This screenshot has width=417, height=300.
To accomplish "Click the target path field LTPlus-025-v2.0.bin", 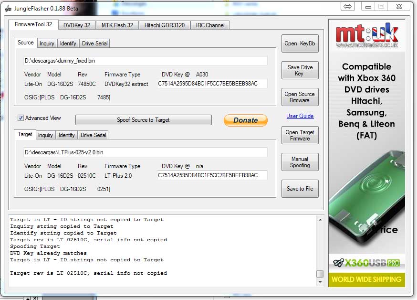I will click(x=146, y=152).
